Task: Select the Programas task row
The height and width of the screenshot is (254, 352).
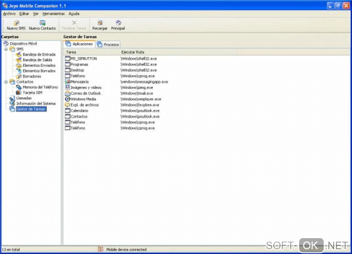Action: click(x=79, y=64)
